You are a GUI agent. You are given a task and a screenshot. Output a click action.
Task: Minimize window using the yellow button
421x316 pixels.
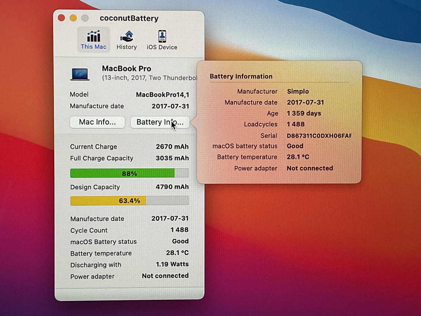73,18
